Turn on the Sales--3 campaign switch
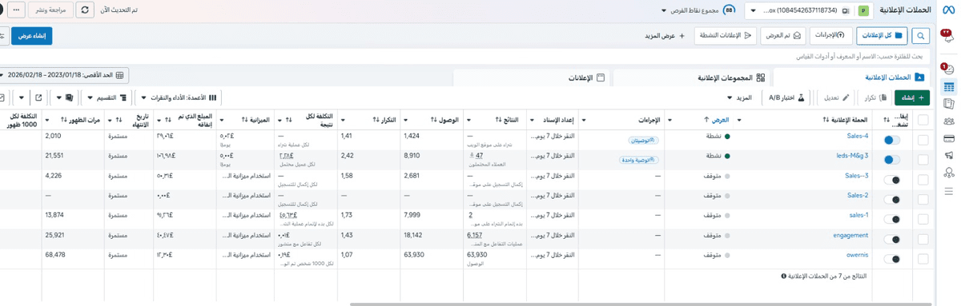961x306 pixels. [x=891, y=180]
